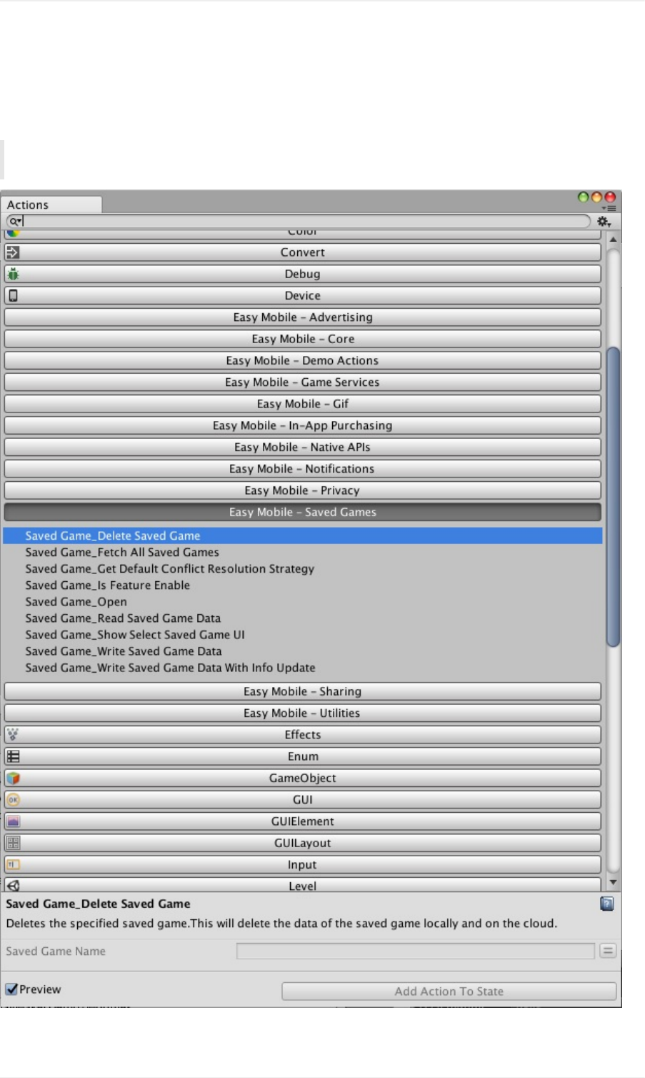This screenshot has height=1078, width=645.
Task: Expand the GUILayout category
Action: coord(302,843)
